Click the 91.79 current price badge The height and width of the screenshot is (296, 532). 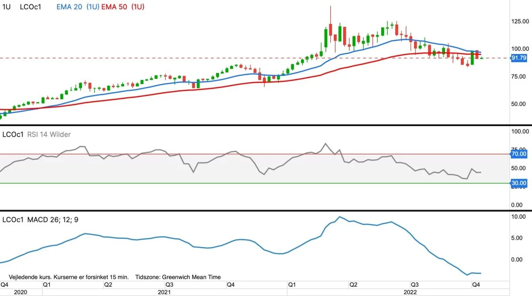coord(519,58)
